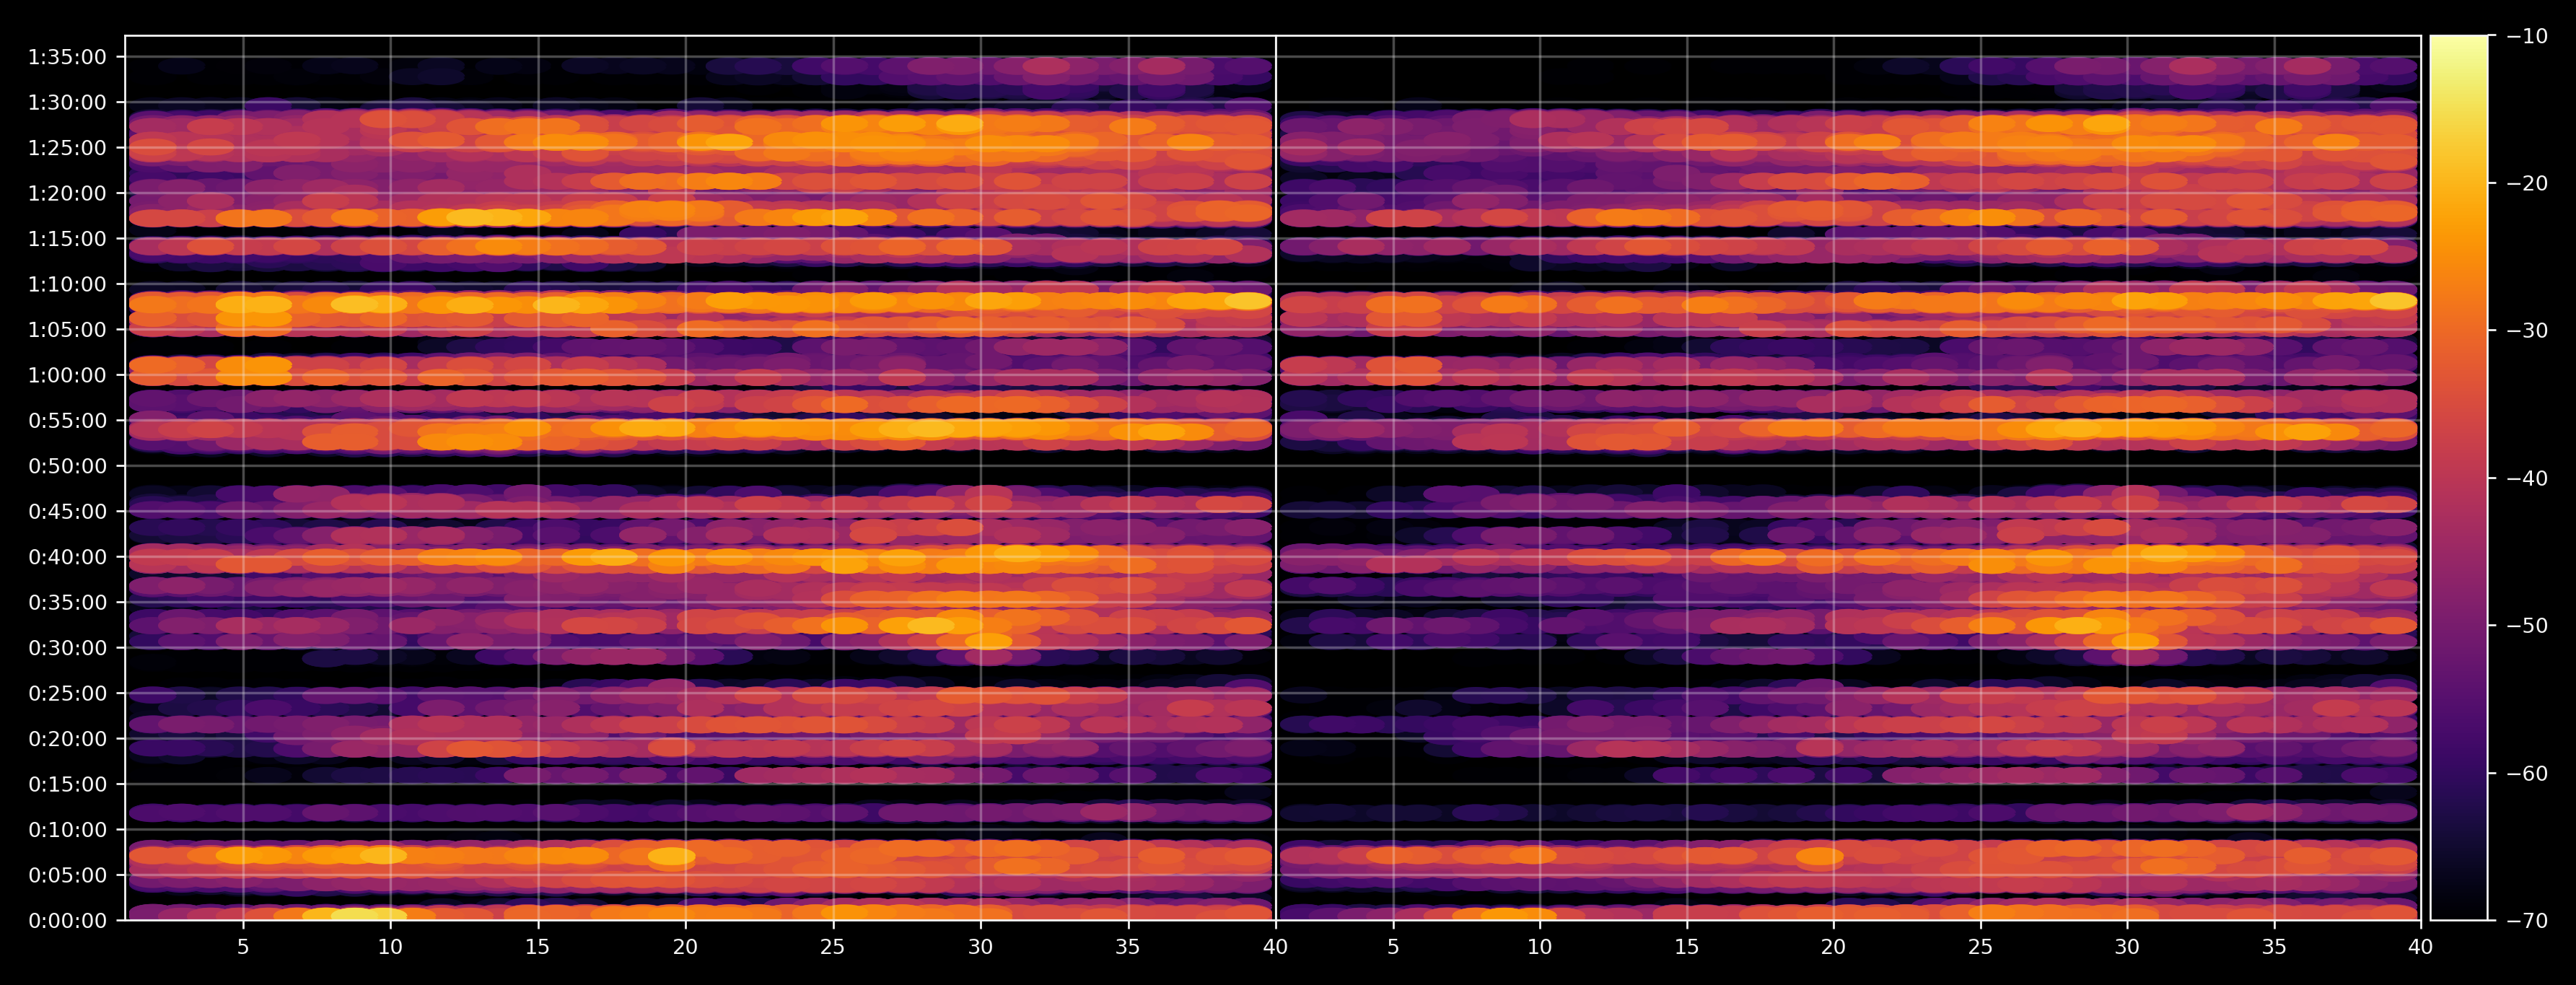Click x-axis tick 5 under left heatmap
The image size is (2576, 985).
243,947
